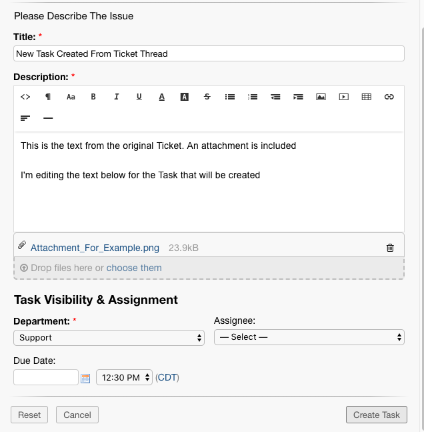Open the Attachment_For_Example.png file link
Image resolution: width=424 pixels, height=432 pixels.
(95, 248)
